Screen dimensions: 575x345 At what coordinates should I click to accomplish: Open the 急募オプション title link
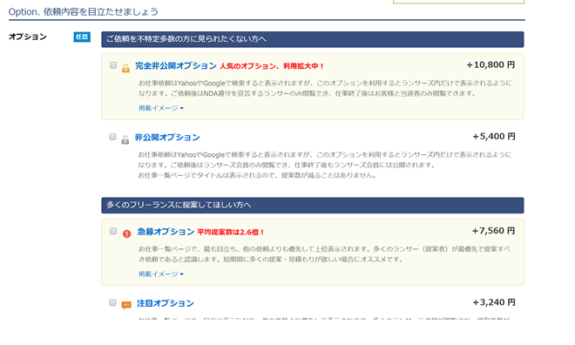coord(166,232)
